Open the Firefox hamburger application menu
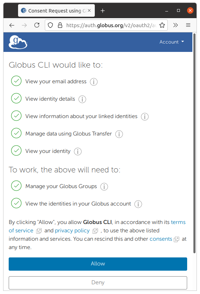Viewport: 200px width, 294px height. (x=188, y=25)
